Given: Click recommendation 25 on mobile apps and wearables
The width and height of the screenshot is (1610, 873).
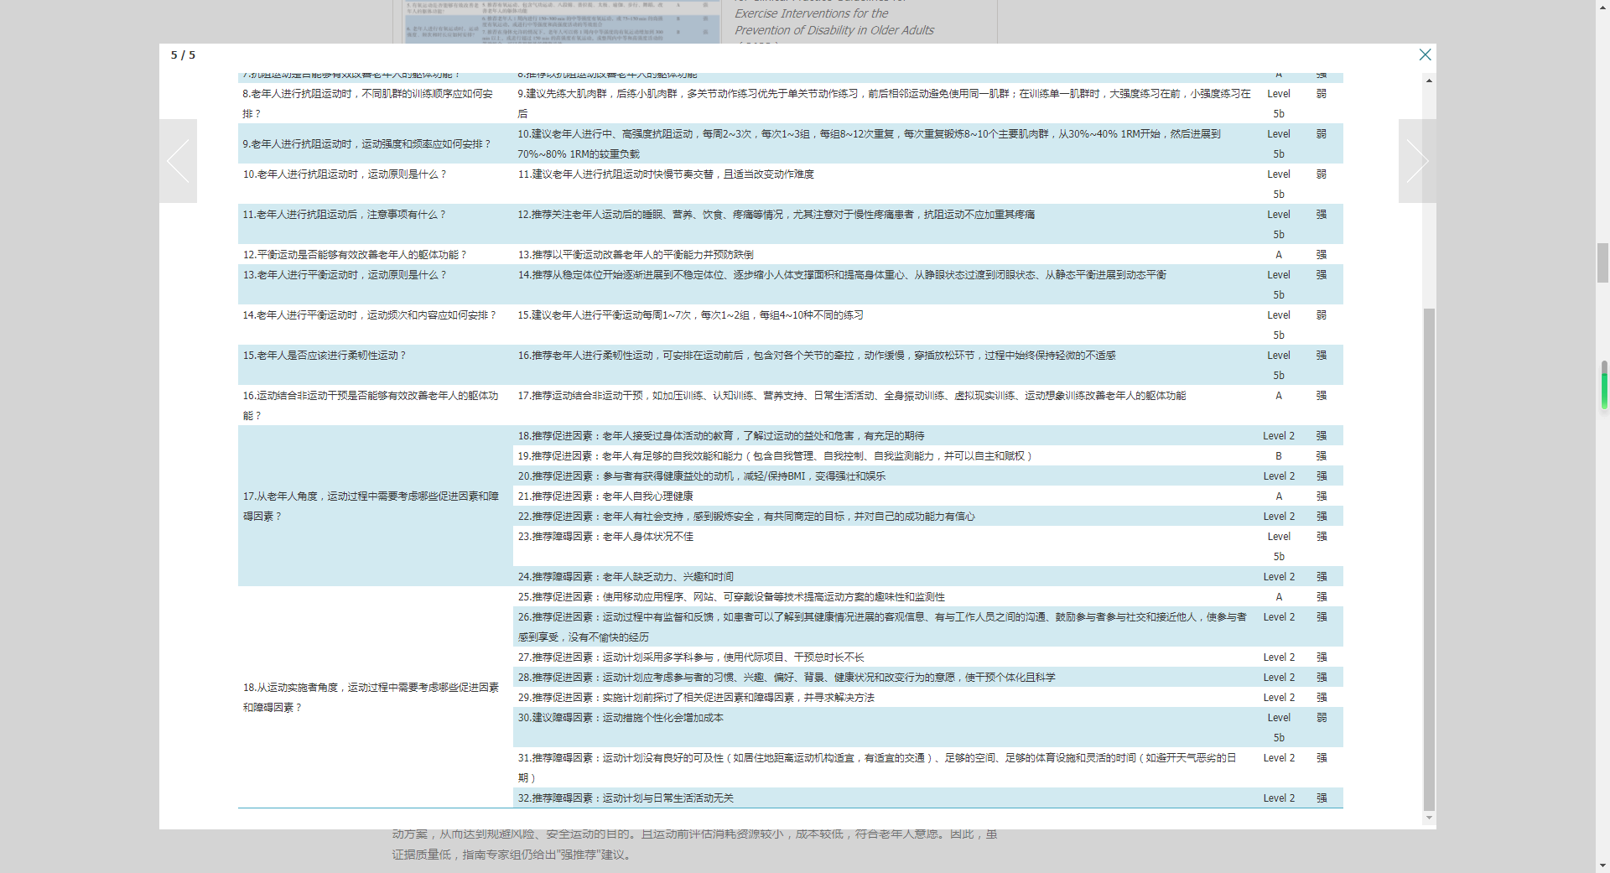Looking at the screenshot, I should point(731,596).
